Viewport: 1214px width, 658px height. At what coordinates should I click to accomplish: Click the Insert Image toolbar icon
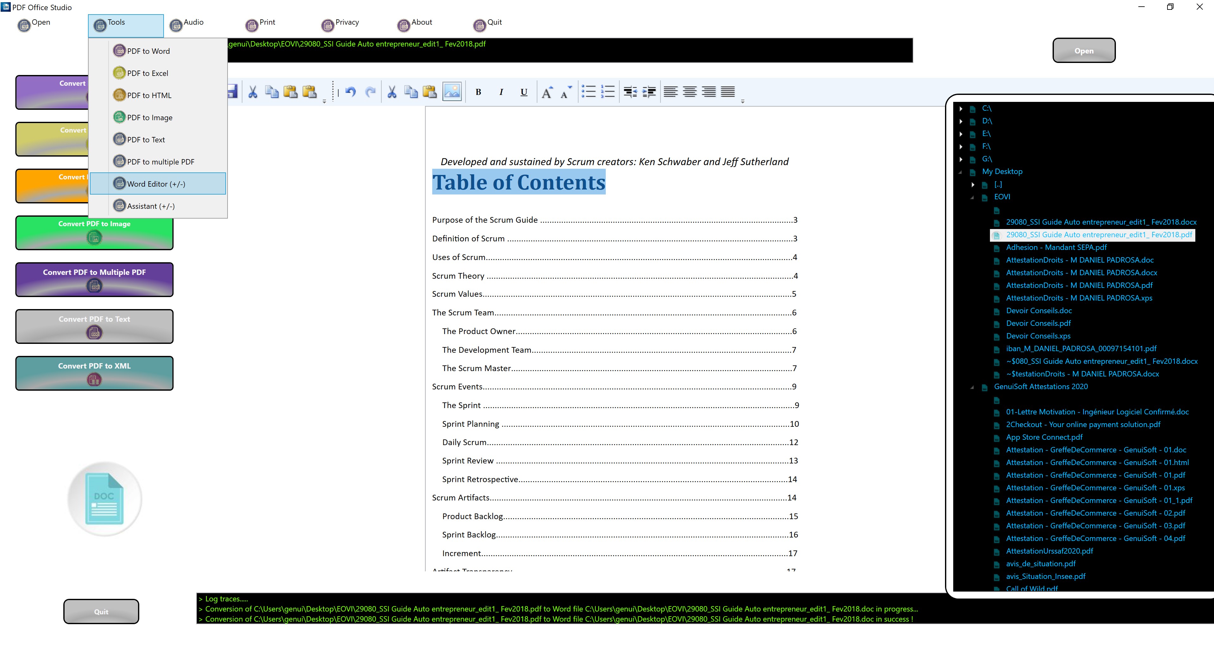coord(452,91)
